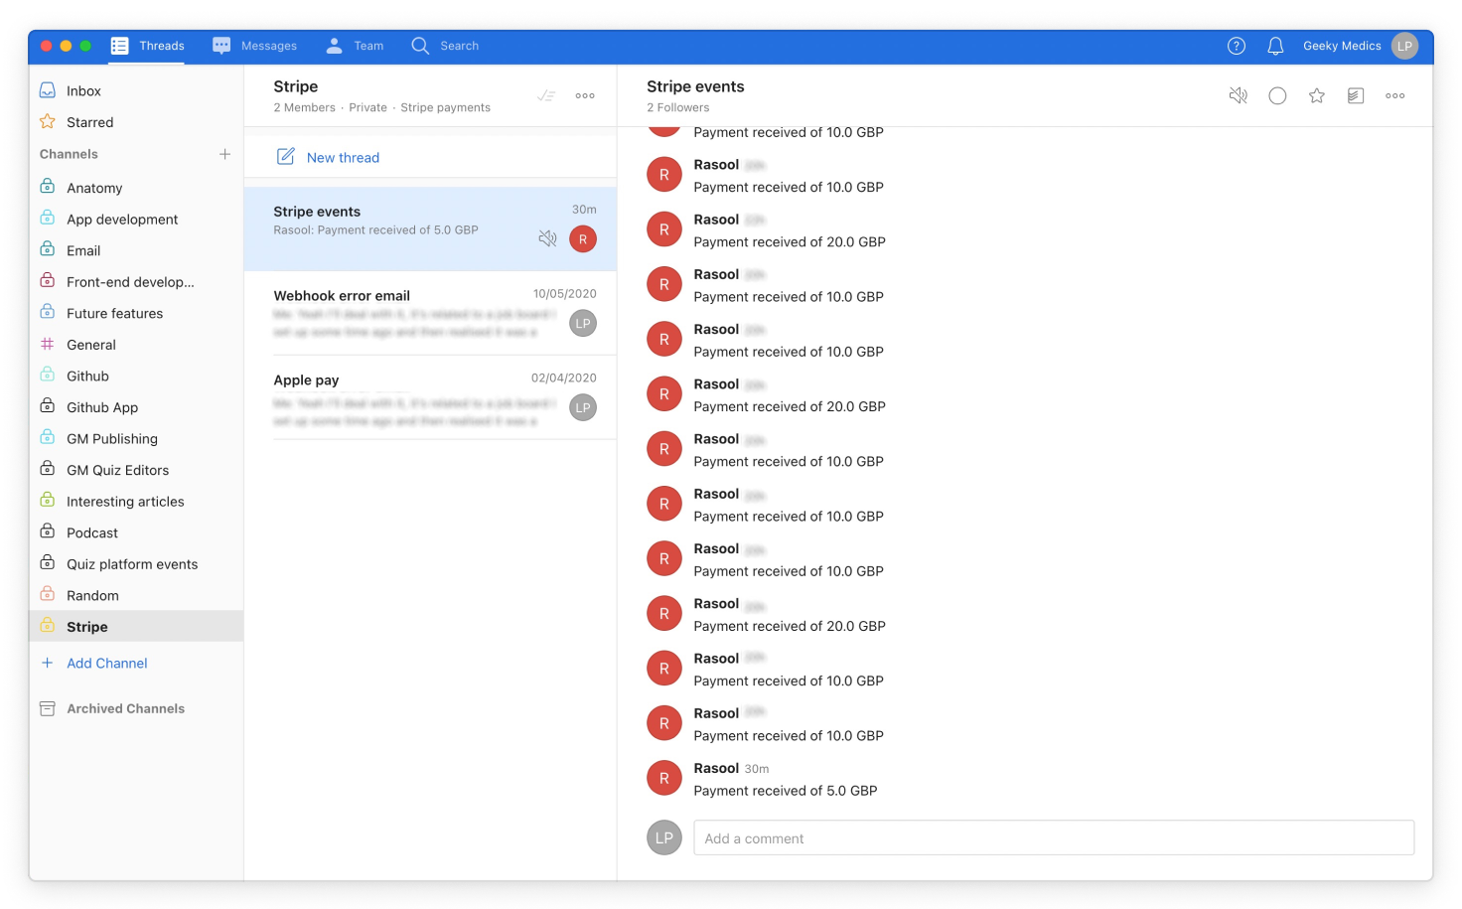
Task: Click the Podcast channel lock icon
Action: (47, 530)
